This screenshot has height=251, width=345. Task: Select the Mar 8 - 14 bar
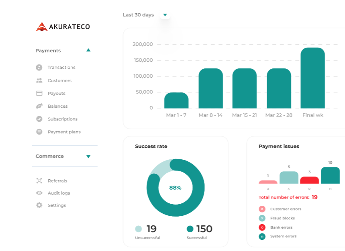[x=210, y=88]
